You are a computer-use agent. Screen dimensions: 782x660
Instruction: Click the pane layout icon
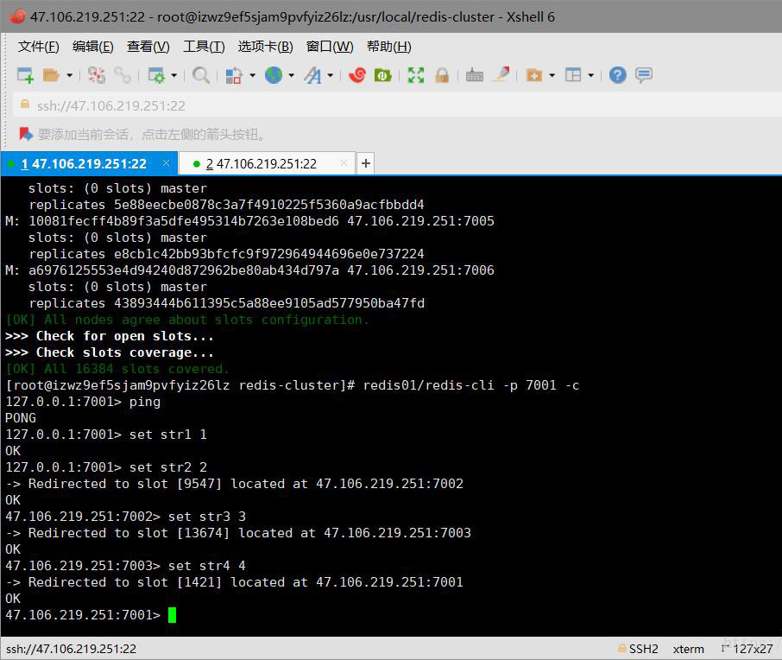(573, 75)
